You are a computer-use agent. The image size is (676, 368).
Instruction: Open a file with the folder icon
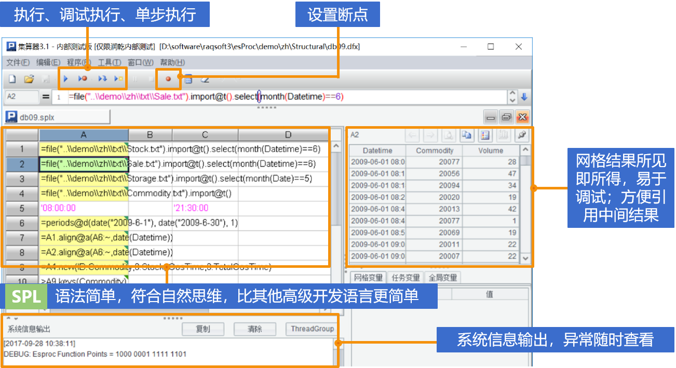pyautogui.click(x=29, y=79)
